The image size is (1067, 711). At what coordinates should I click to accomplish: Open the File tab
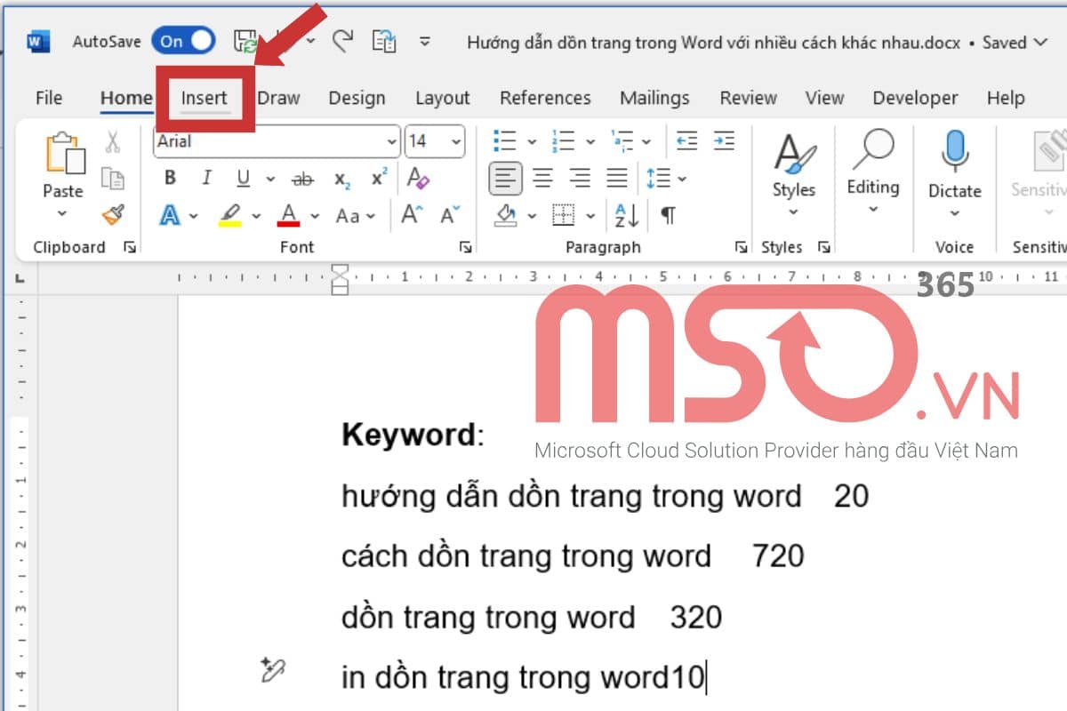tap(49, 98)
